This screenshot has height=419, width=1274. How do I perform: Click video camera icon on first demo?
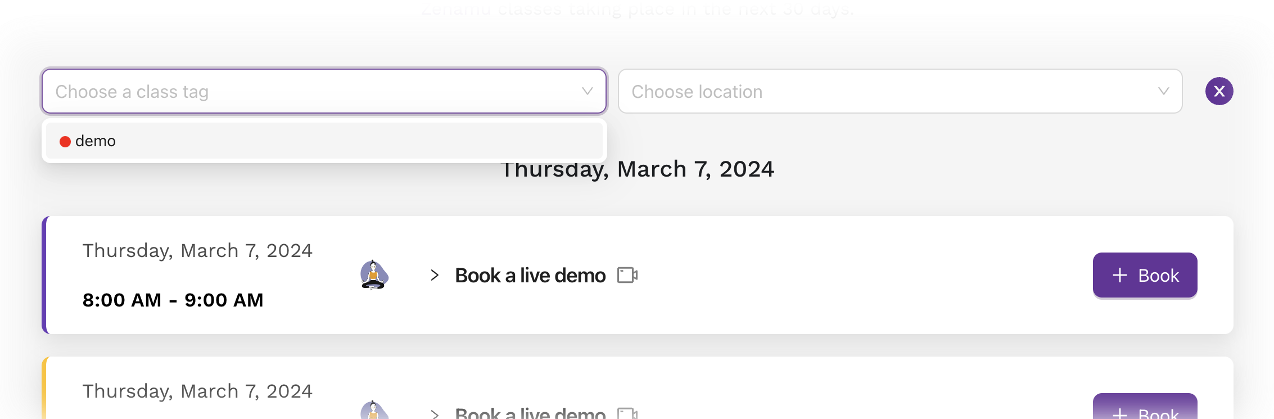tap(627, 275)
